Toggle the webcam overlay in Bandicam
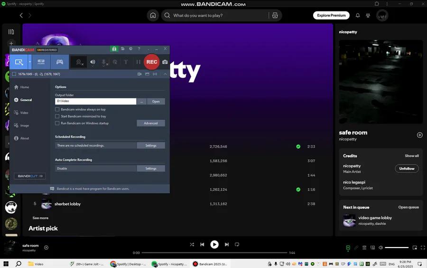427x268 pixels. click(79, 62)
